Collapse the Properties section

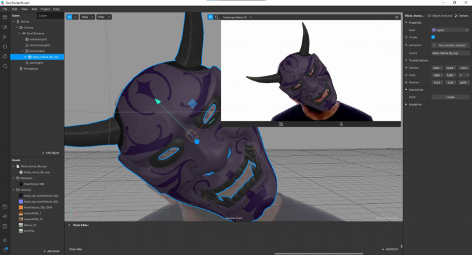coord(406,22)
